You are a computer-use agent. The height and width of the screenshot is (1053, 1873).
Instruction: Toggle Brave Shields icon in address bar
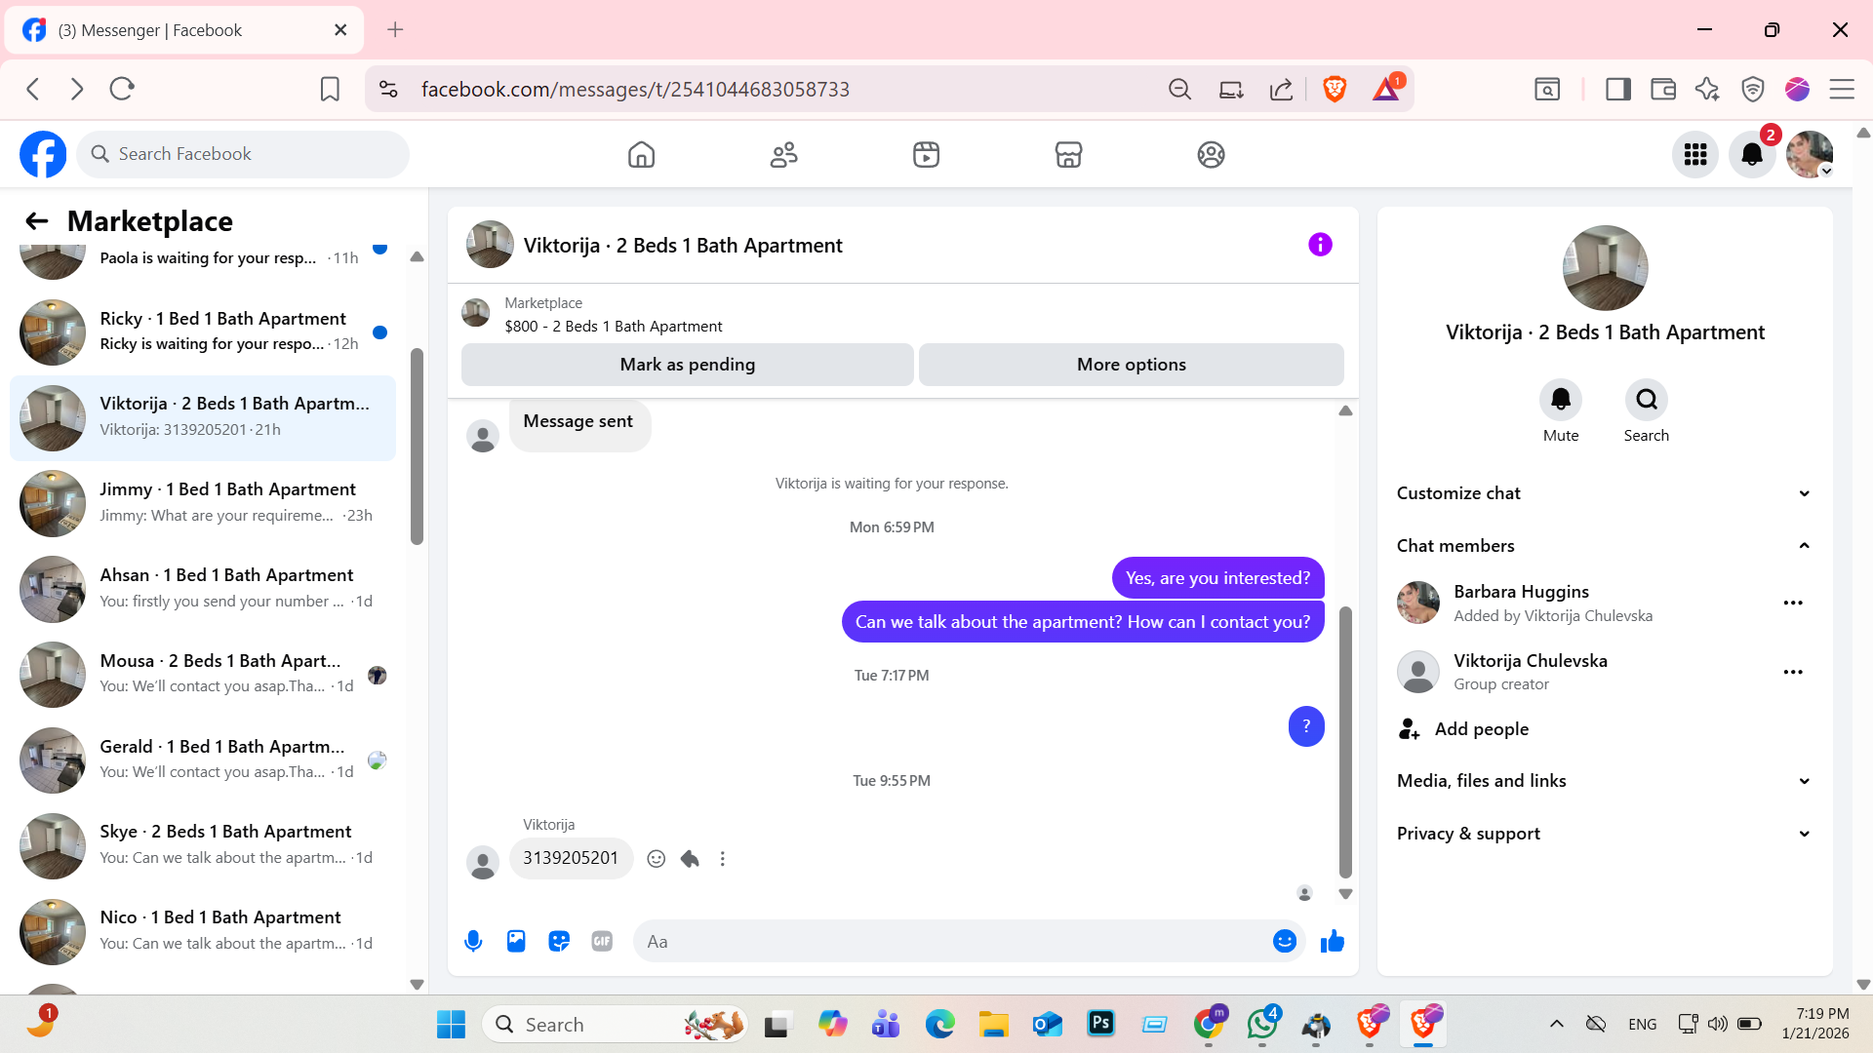[1335, 90]
